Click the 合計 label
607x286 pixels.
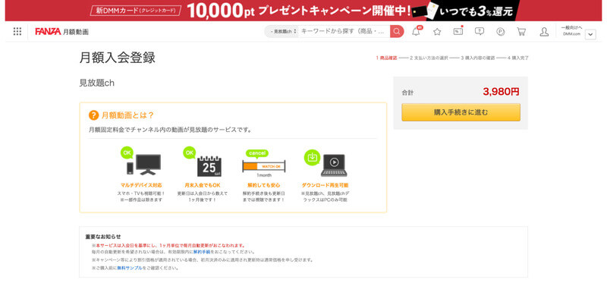click(x=407, y=93)
